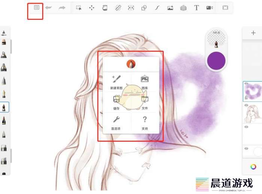Tap the purple color swatch

216,61
